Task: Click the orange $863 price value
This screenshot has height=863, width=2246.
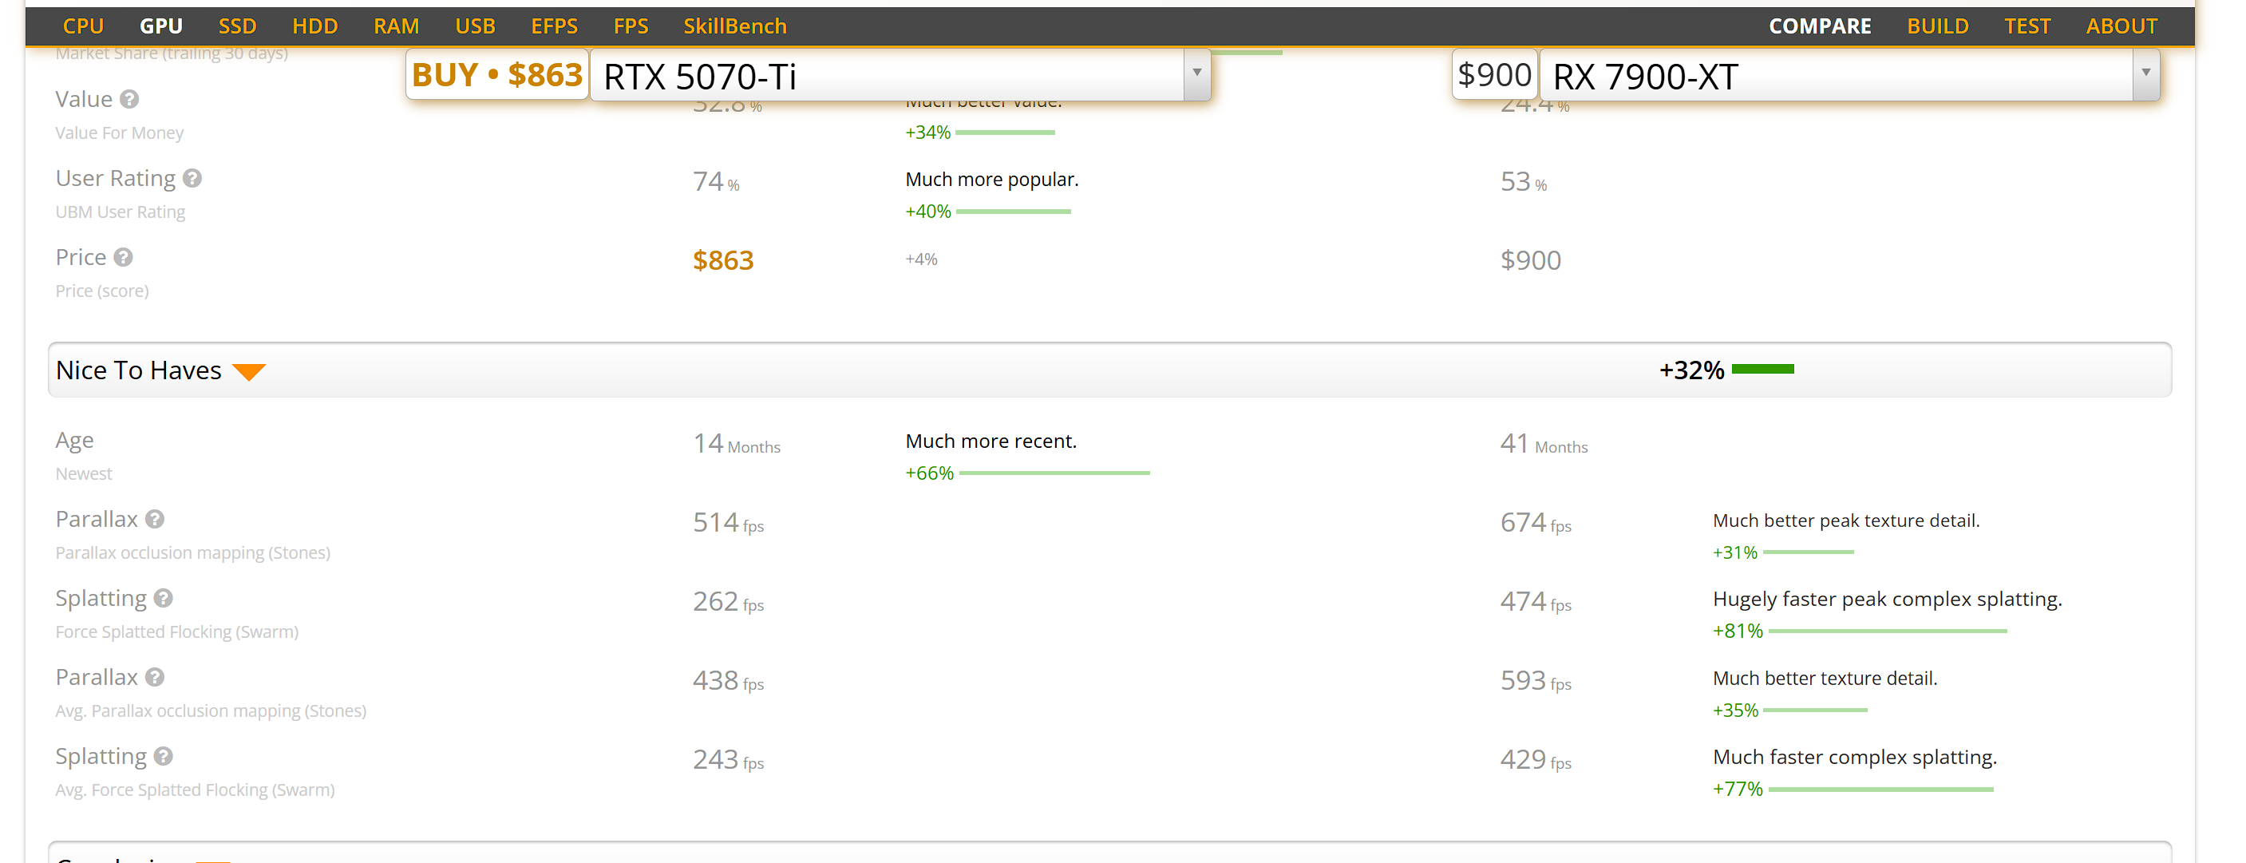Action: coord(723,259)
